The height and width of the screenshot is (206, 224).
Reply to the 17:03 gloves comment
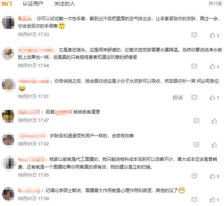(194, 35)
